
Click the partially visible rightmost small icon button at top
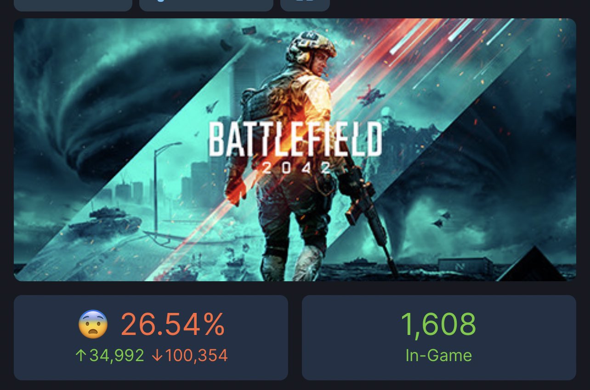[305, 5]
